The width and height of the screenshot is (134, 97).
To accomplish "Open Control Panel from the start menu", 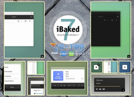I will tap(9, 81).
